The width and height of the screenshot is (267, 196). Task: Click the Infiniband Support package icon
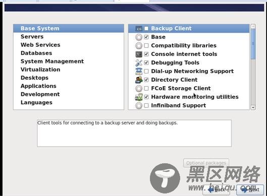click(x=139, y=105)
